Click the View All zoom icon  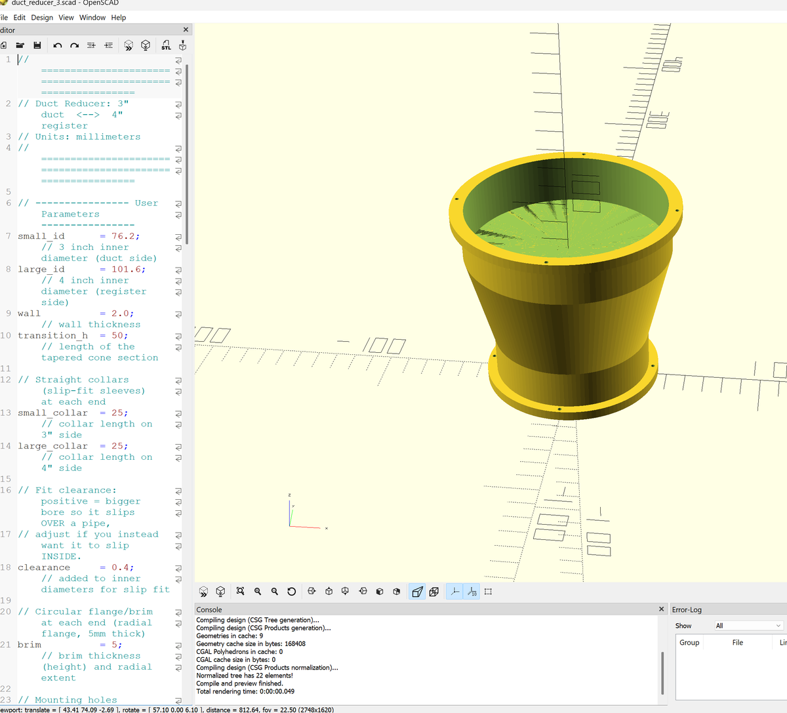[x=241, y=592]
